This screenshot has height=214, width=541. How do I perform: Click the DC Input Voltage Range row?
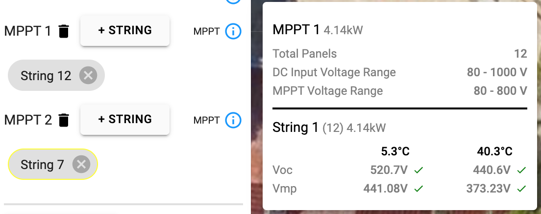tap(399, 72)
